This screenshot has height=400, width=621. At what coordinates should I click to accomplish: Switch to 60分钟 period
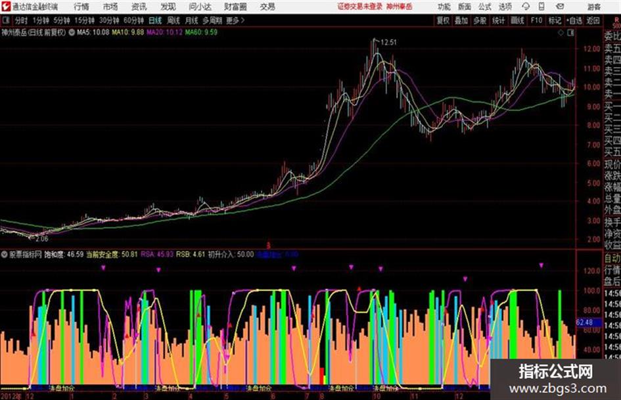(133, 20)
